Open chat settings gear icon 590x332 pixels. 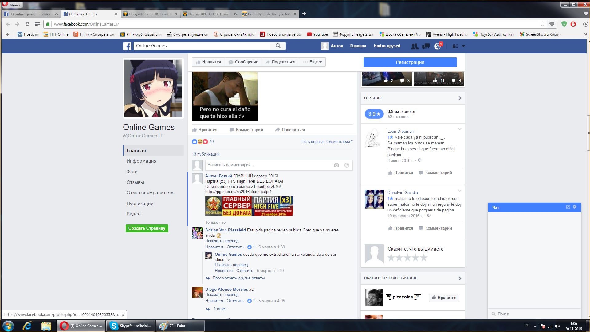[x=575, y=207]
